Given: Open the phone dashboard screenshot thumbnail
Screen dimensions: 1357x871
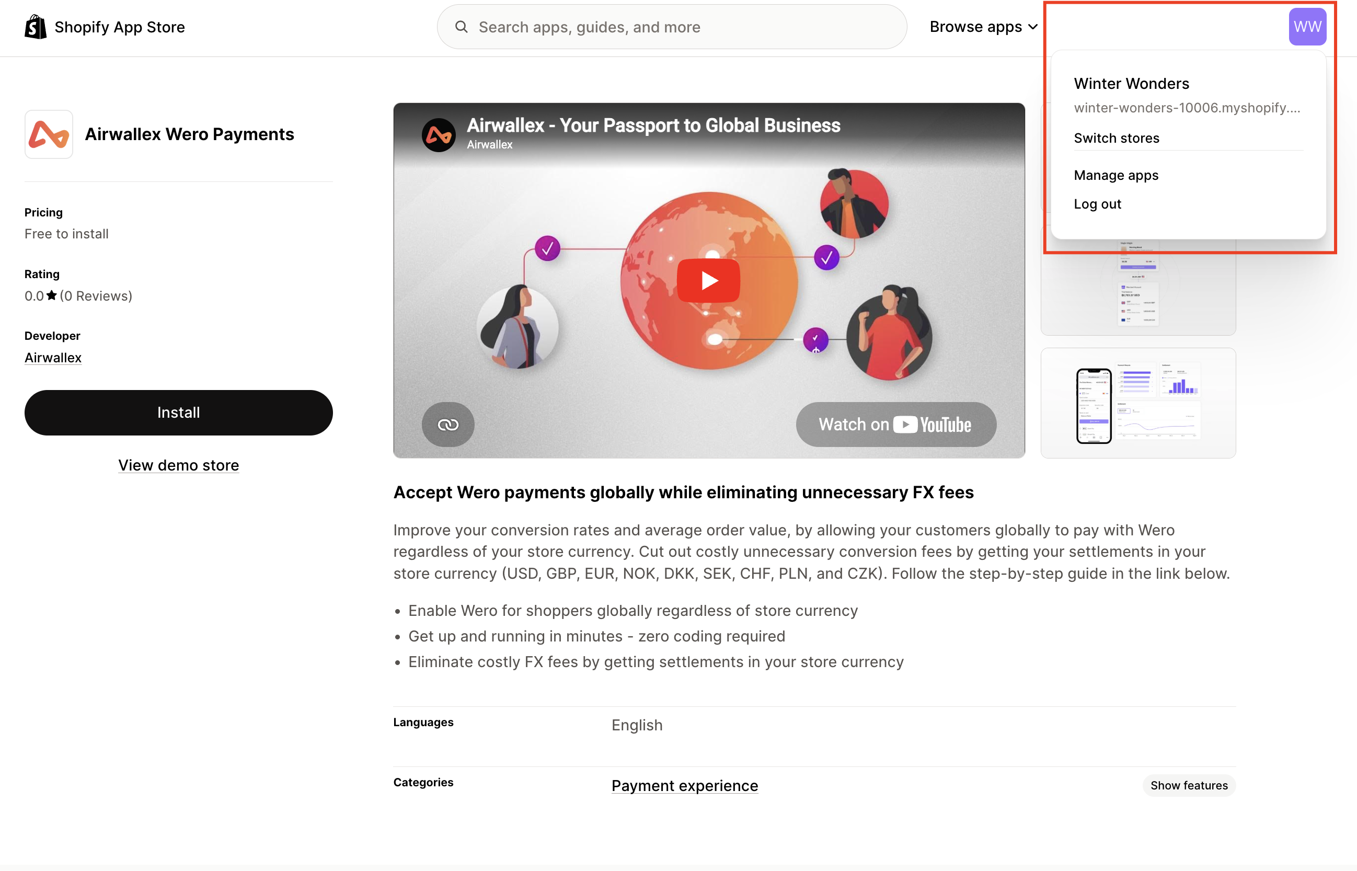Looking at the screenshot, I should tap(1138, 403).
